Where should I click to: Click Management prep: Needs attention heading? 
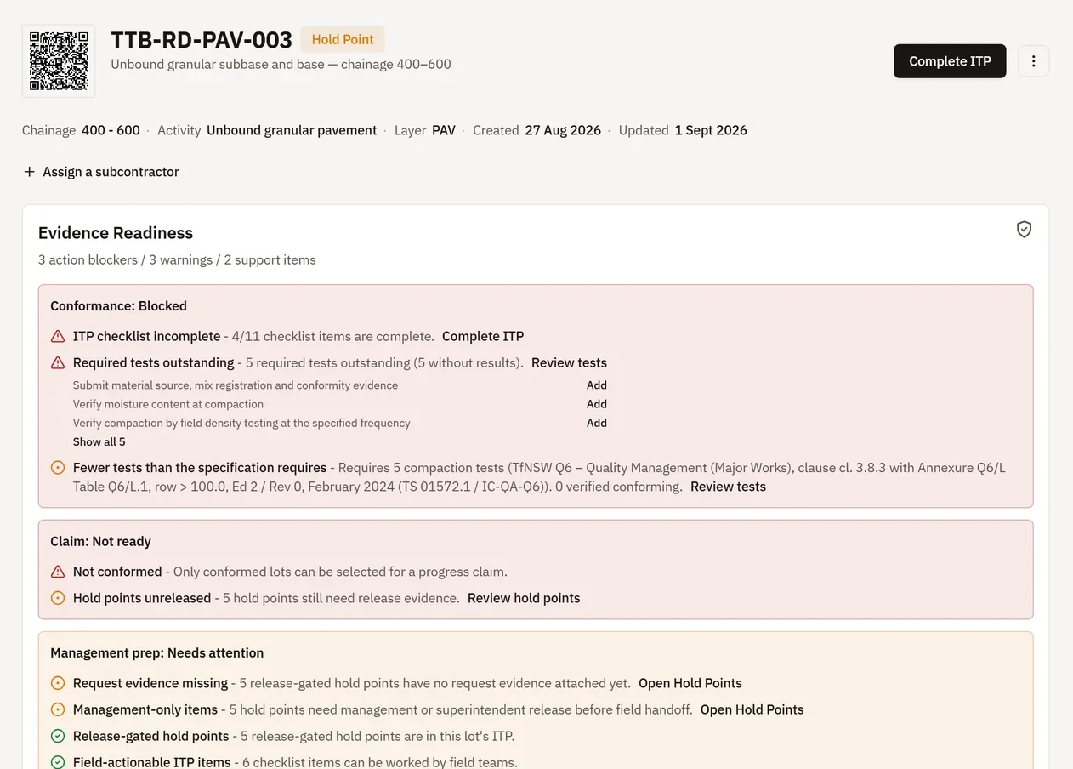(x=157, y=653)
